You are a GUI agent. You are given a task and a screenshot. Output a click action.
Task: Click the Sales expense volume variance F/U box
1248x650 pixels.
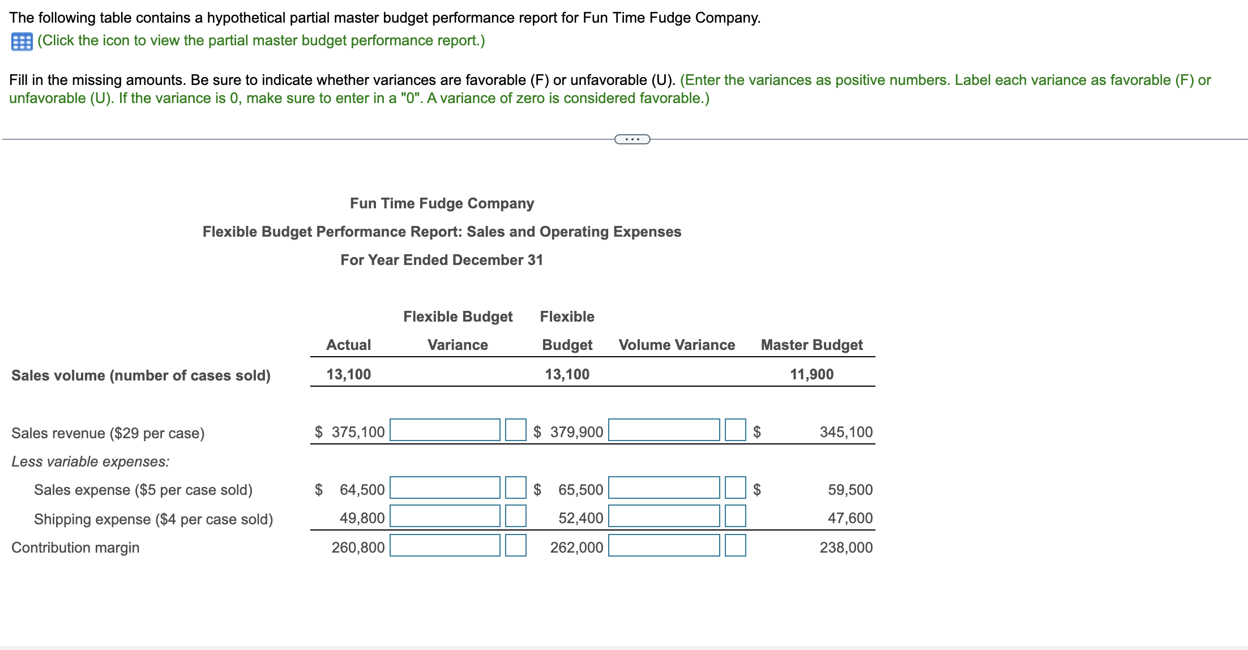734,488
